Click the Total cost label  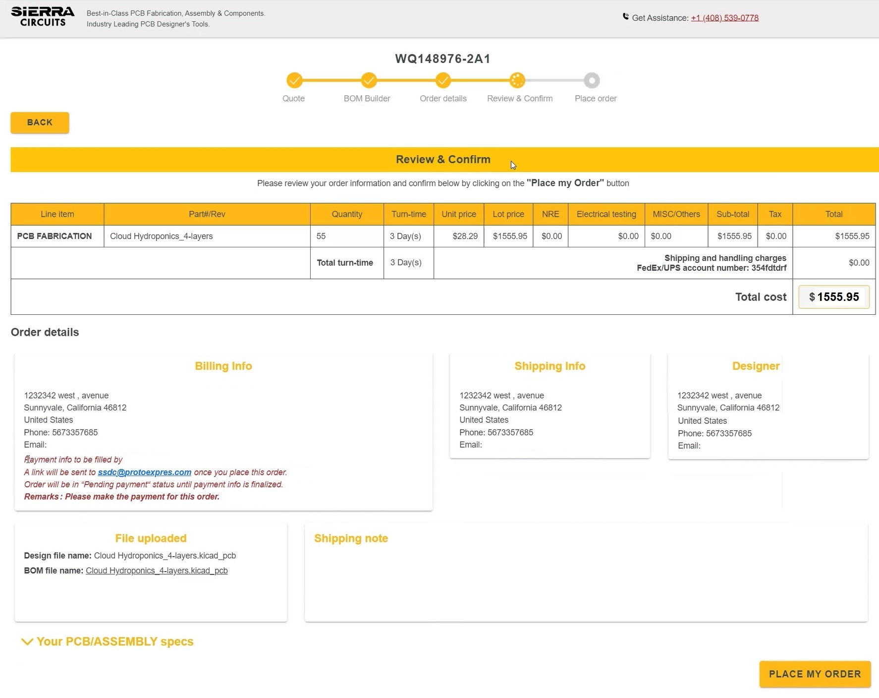coord(761,297)
